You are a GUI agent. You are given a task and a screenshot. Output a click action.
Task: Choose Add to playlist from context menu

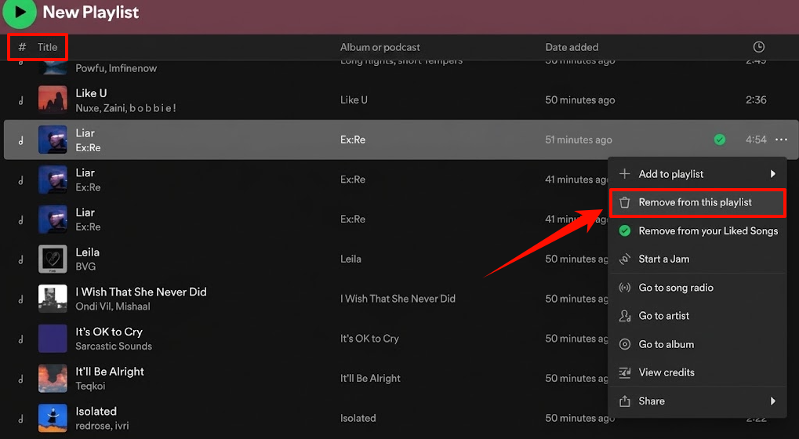click(x=697, y=174)
